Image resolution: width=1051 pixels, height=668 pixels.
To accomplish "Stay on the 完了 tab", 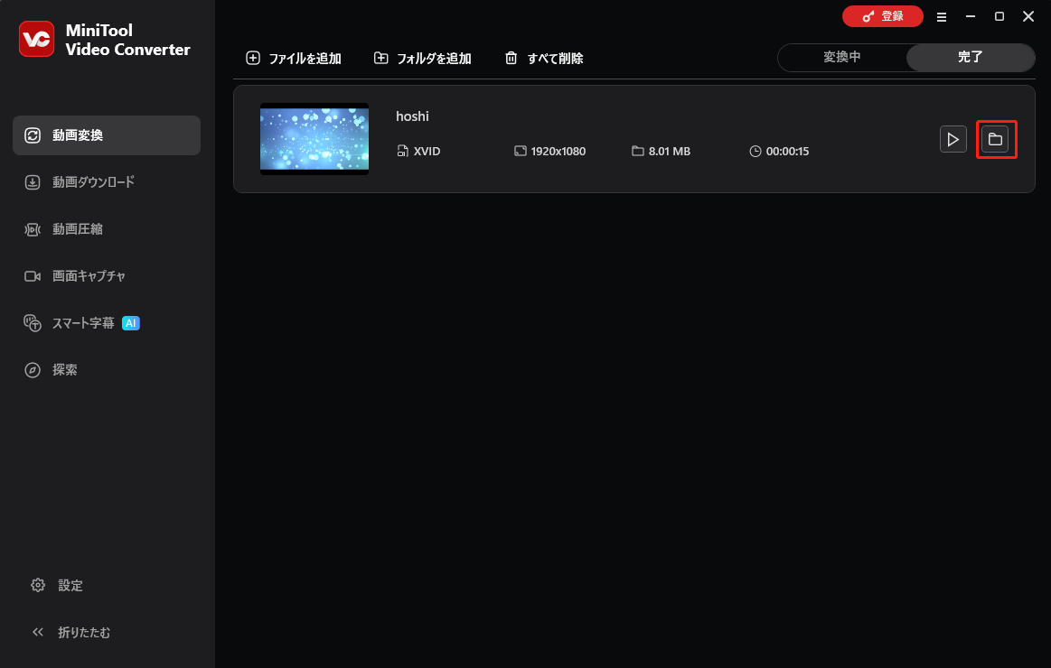I will click(970, 57).
